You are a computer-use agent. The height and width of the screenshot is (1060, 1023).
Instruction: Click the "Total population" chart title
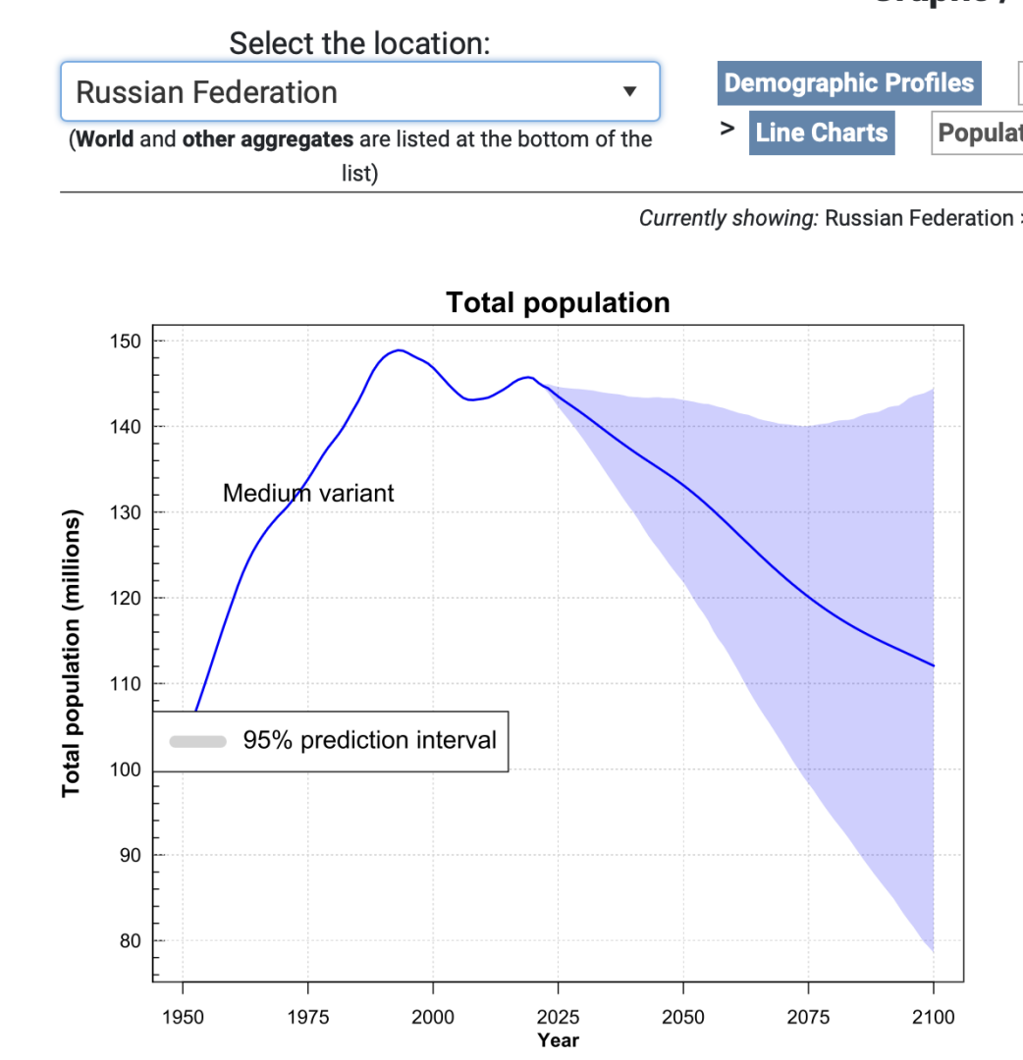[558, 302]
